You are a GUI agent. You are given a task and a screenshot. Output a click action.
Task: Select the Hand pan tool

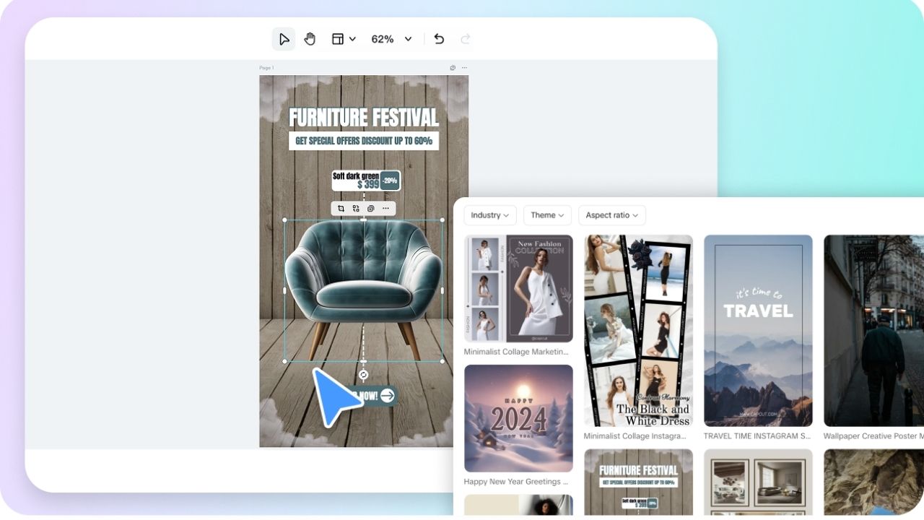pos(310,38)
